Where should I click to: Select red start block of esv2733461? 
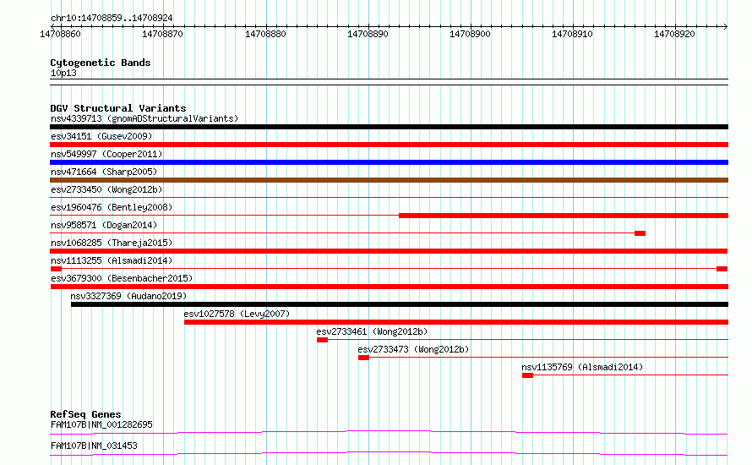coord(322,340)
